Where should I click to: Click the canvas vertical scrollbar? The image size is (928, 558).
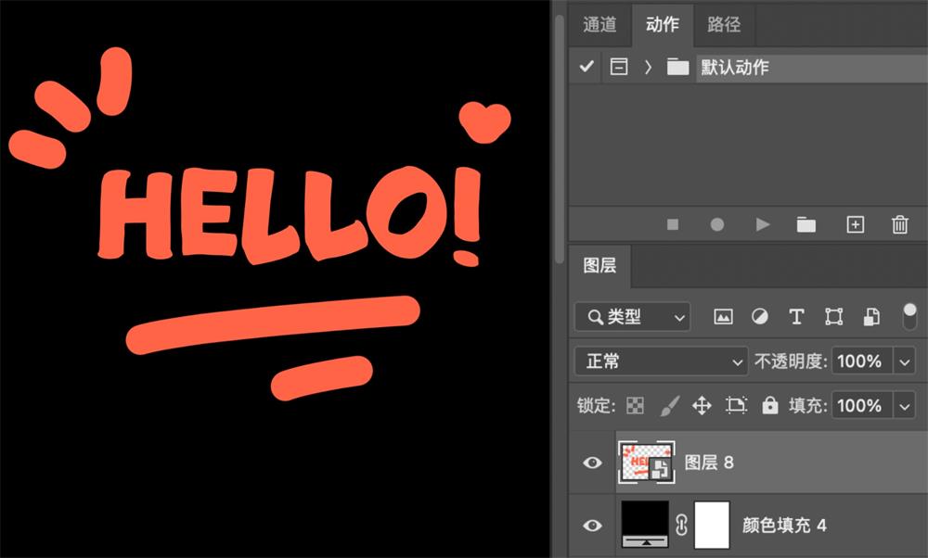pyautogui.click(x=560, y=139)
